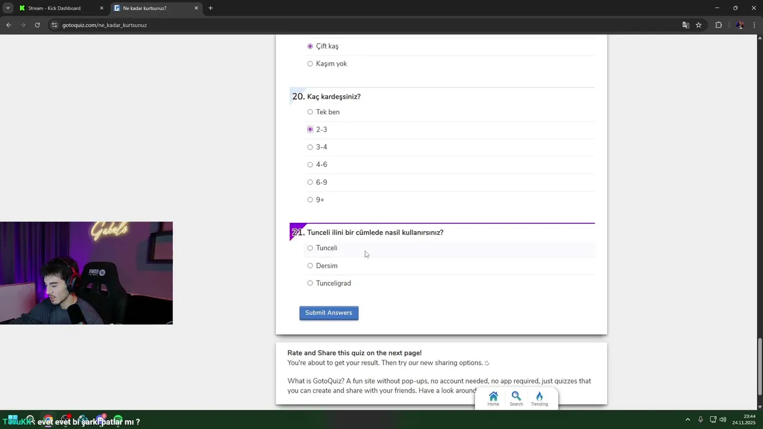Open the volume tray icon
The image size is (763, 429).
click(723, 419)
